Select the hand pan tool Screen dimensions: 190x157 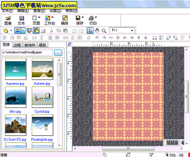click(x=97, y=30)
